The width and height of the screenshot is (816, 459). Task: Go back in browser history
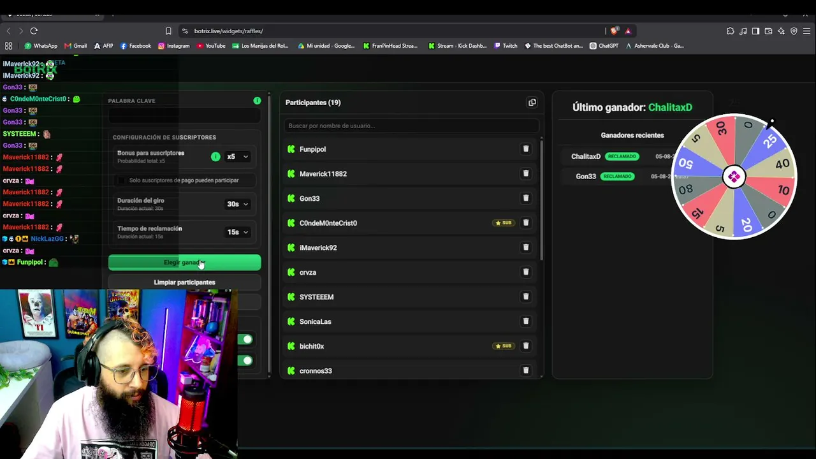(8, 31)
